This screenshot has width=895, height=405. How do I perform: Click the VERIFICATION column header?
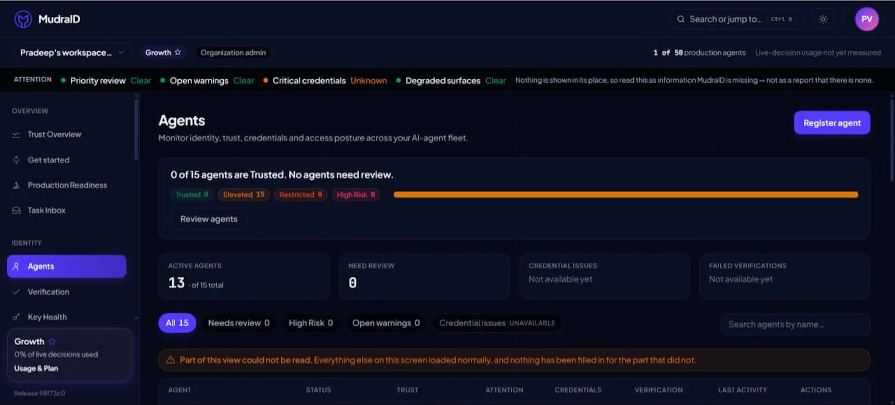pos(658,390)
